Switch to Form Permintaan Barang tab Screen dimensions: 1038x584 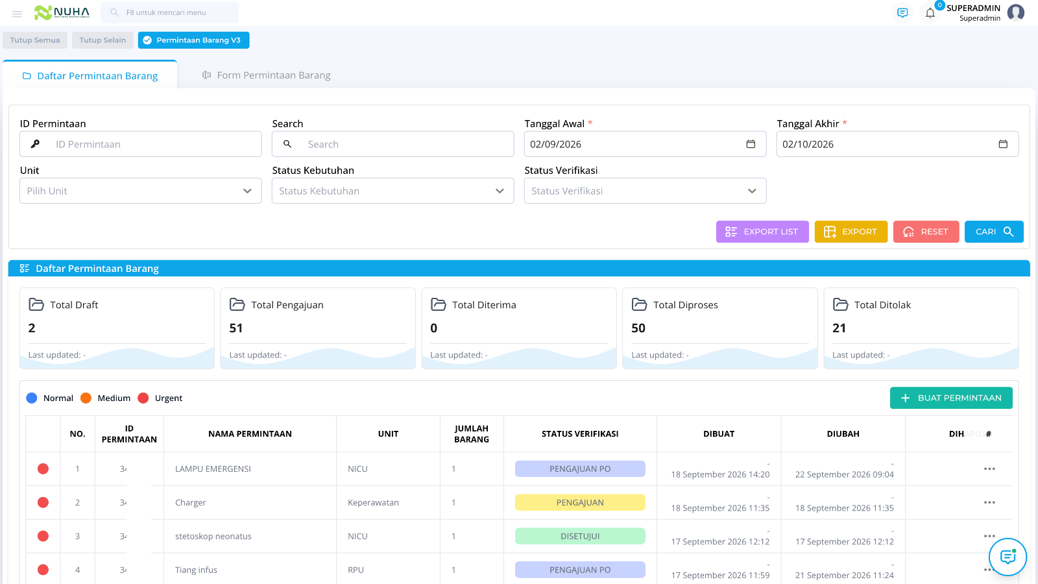pos(267,75)
